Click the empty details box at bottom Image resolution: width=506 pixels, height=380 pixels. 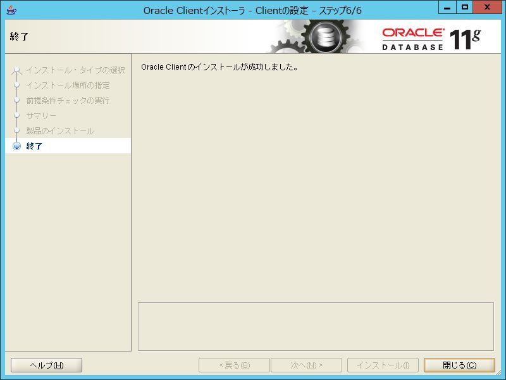(316, 326)
